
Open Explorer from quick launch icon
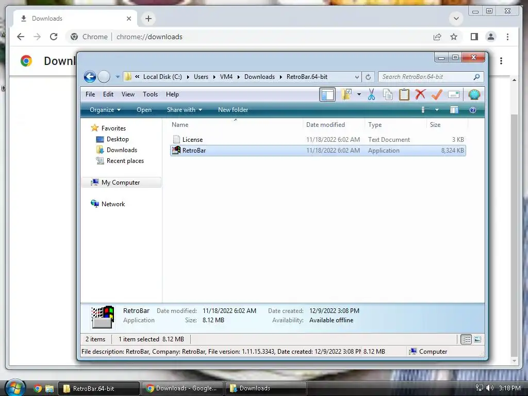point(49,389)
